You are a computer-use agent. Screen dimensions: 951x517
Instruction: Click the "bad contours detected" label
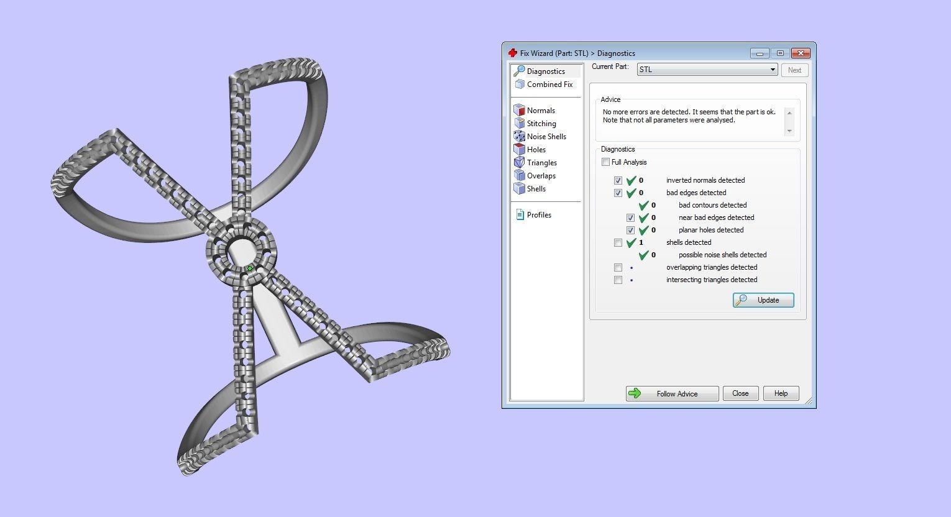712,205
